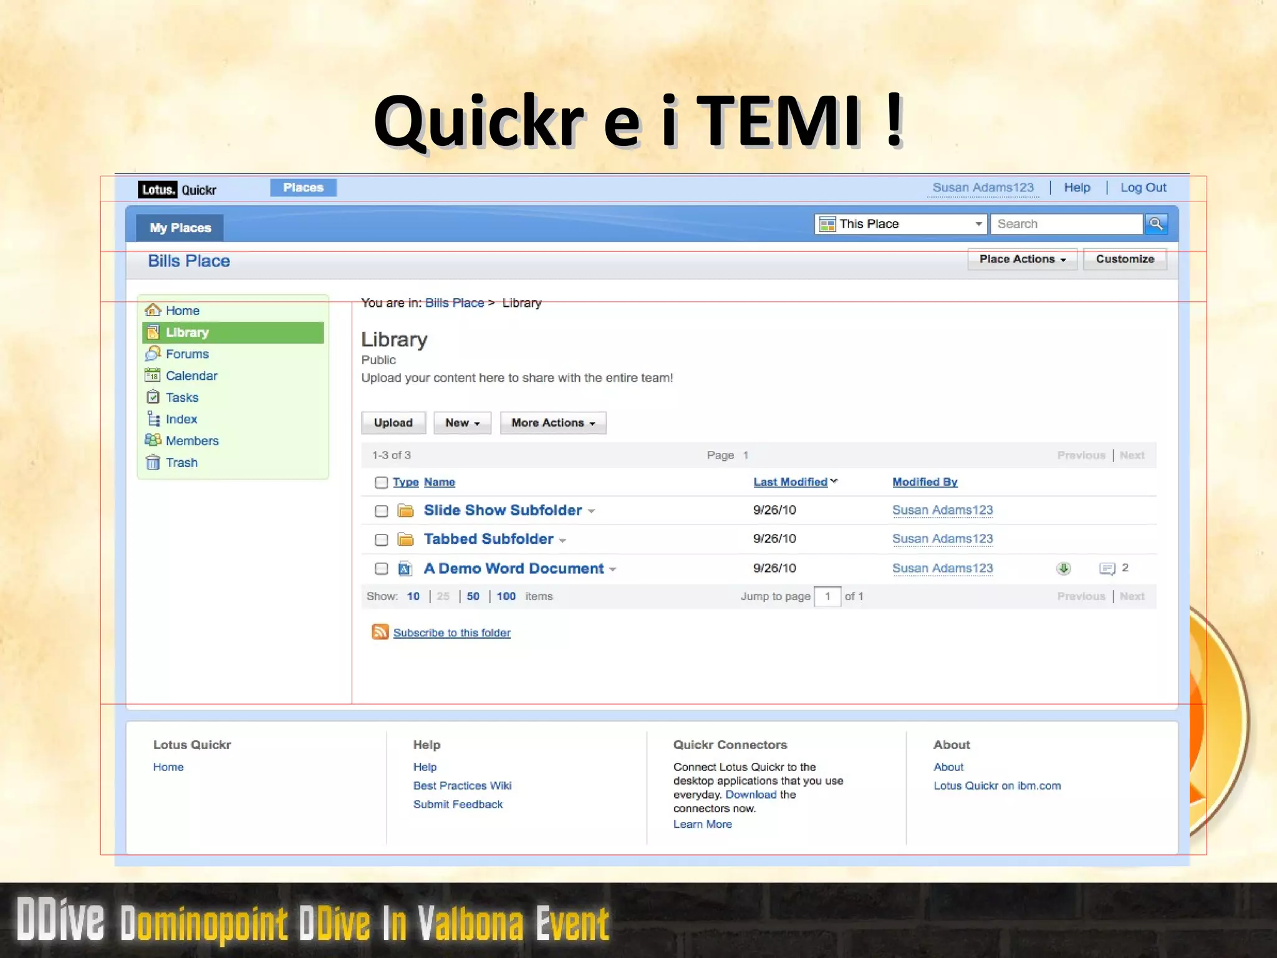Click the footer About link
Viewport: 1277px width, 958px height.
[x=948, y=767]
